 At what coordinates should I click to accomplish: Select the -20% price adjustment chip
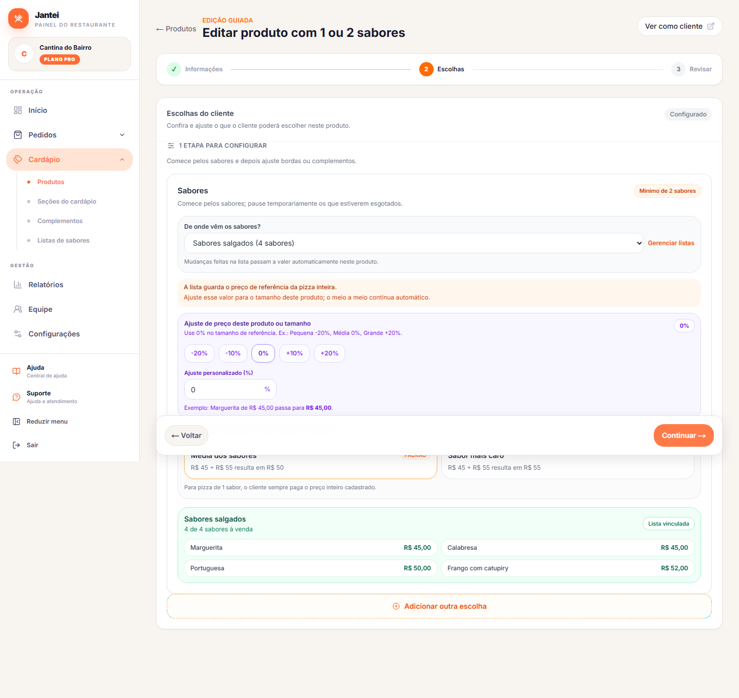tap(199, 353)
